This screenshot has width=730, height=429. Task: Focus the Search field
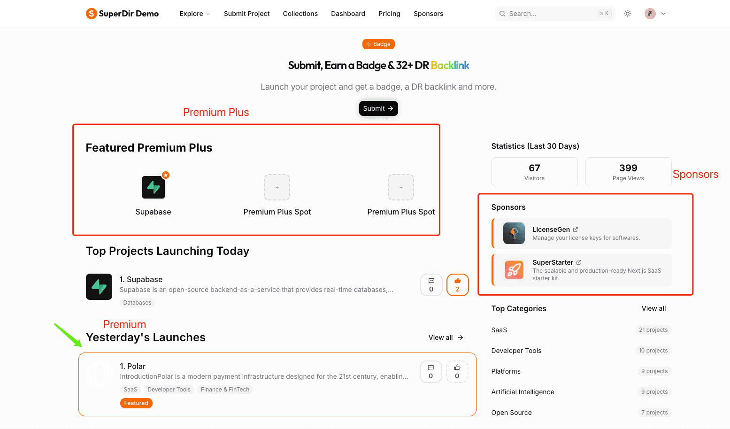coord(555,14)
